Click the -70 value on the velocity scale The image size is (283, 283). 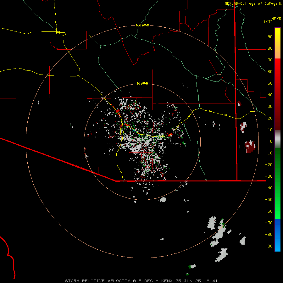pos(269,223)
